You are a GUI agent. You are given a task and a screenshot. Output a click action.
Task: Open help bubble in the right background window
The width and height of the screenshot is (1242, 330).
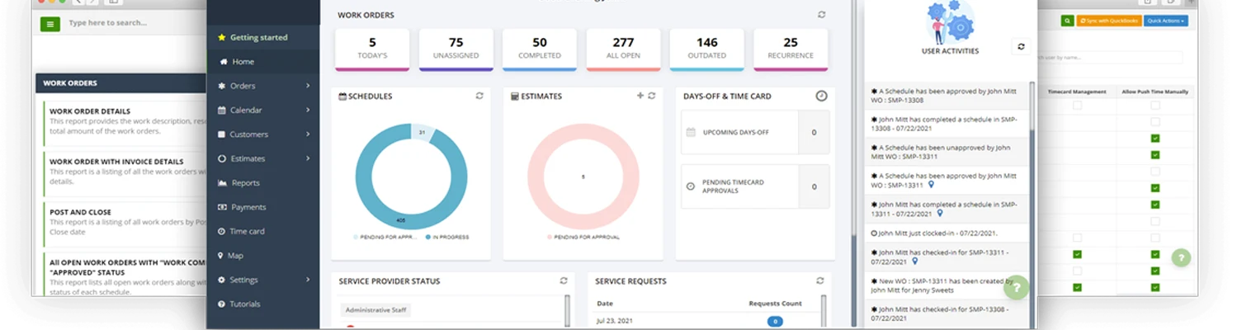pyautogui.click(x=1181, y=257)
